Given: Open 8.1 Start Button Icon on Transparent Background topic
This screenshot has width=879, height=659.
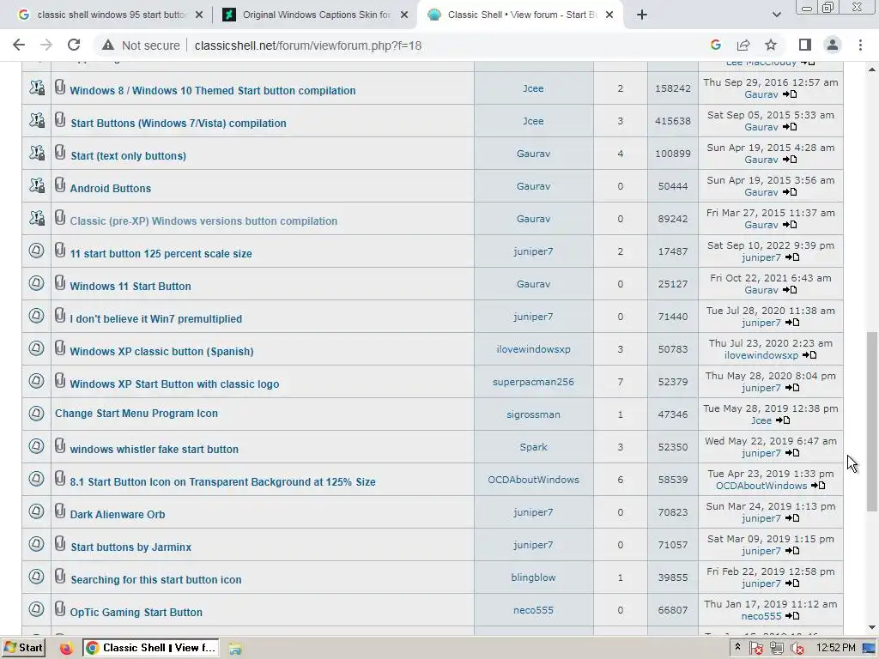Looking at the screenshot, I should [x=222, y=482].
